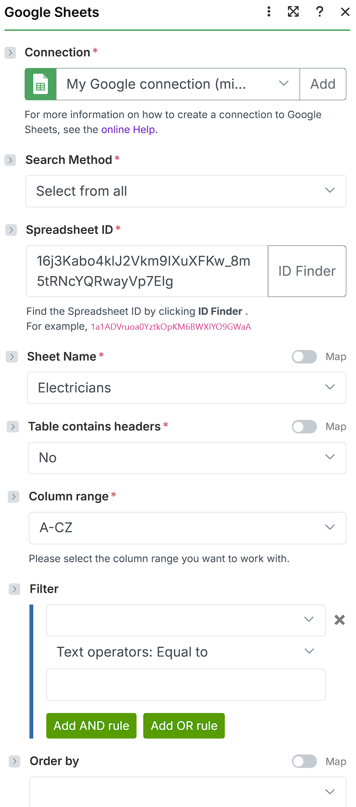
Task: Open Text operators Equal to dropdown
Action: pyautogui.click(x=185, y=652)
